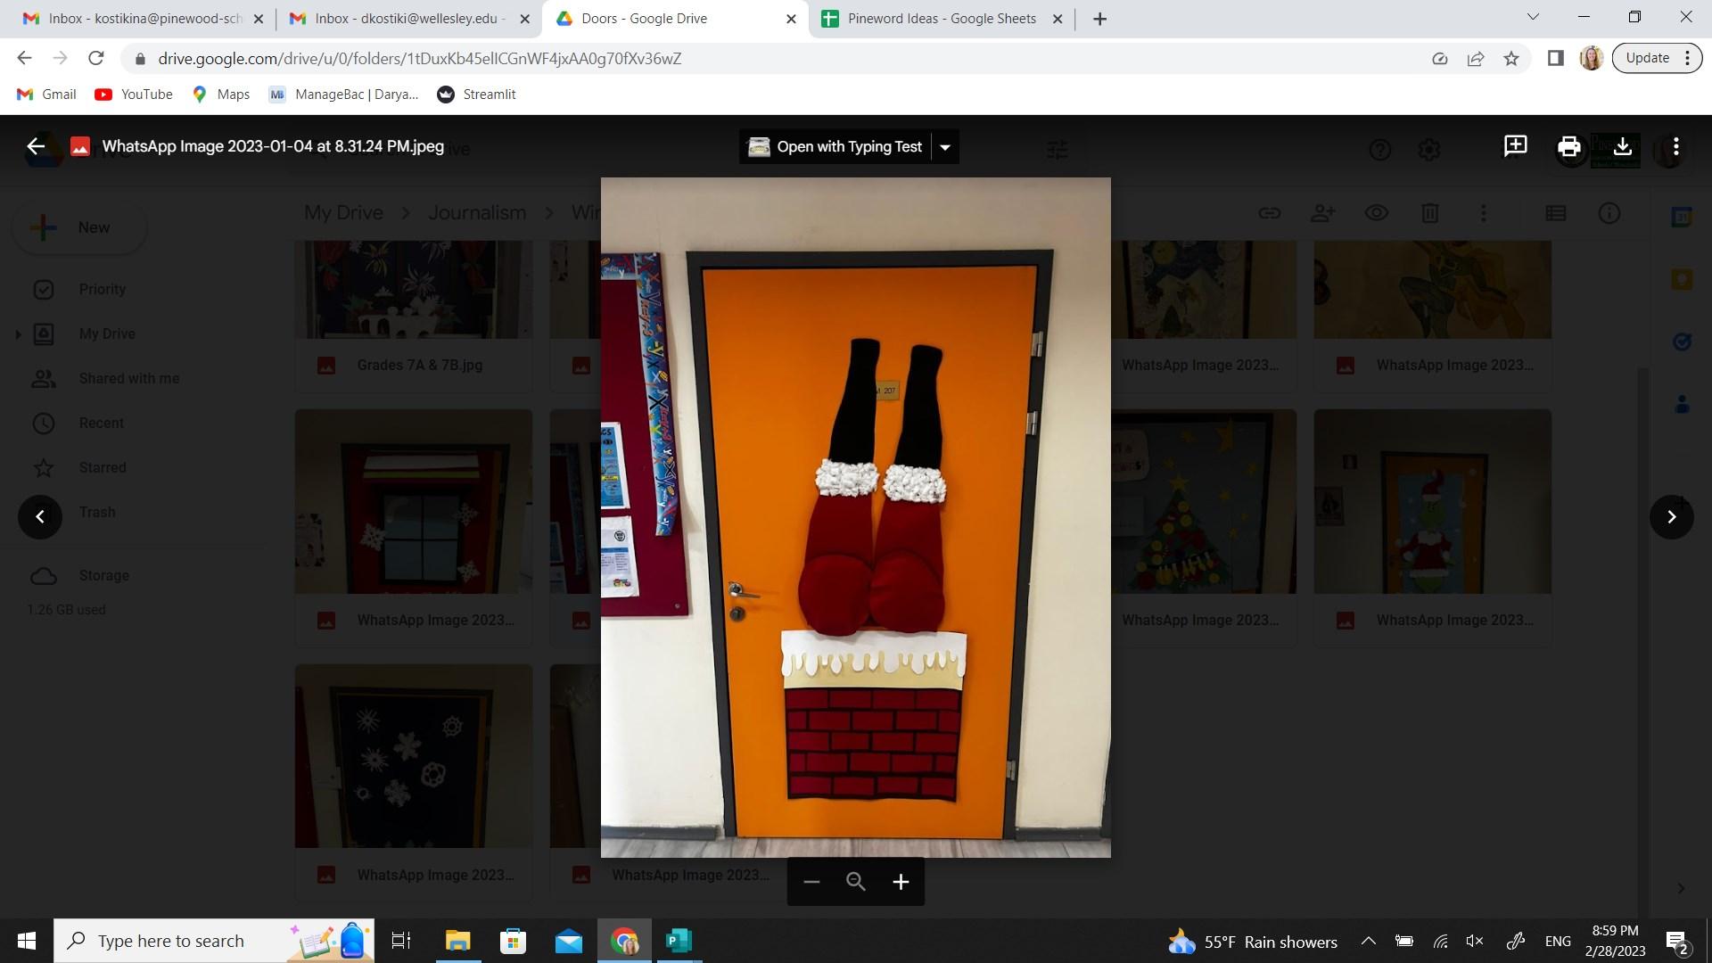Go to the next image
This screenshot has height=963, width=1712.
(1671, 516)
